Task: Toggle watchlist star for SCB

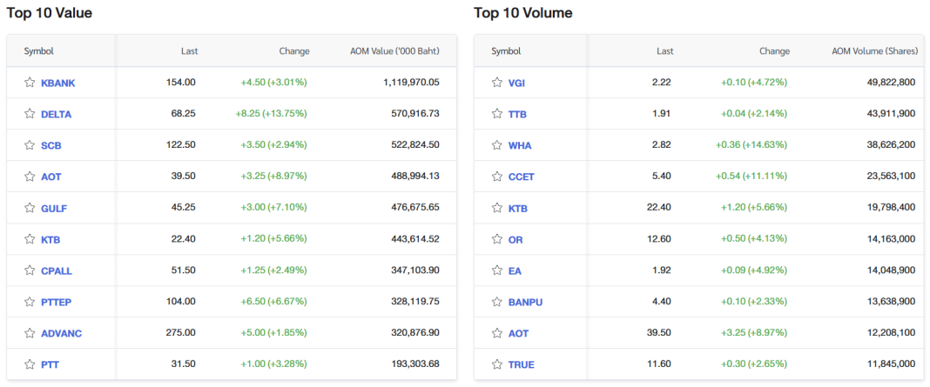Action: (x=30, y=145)
